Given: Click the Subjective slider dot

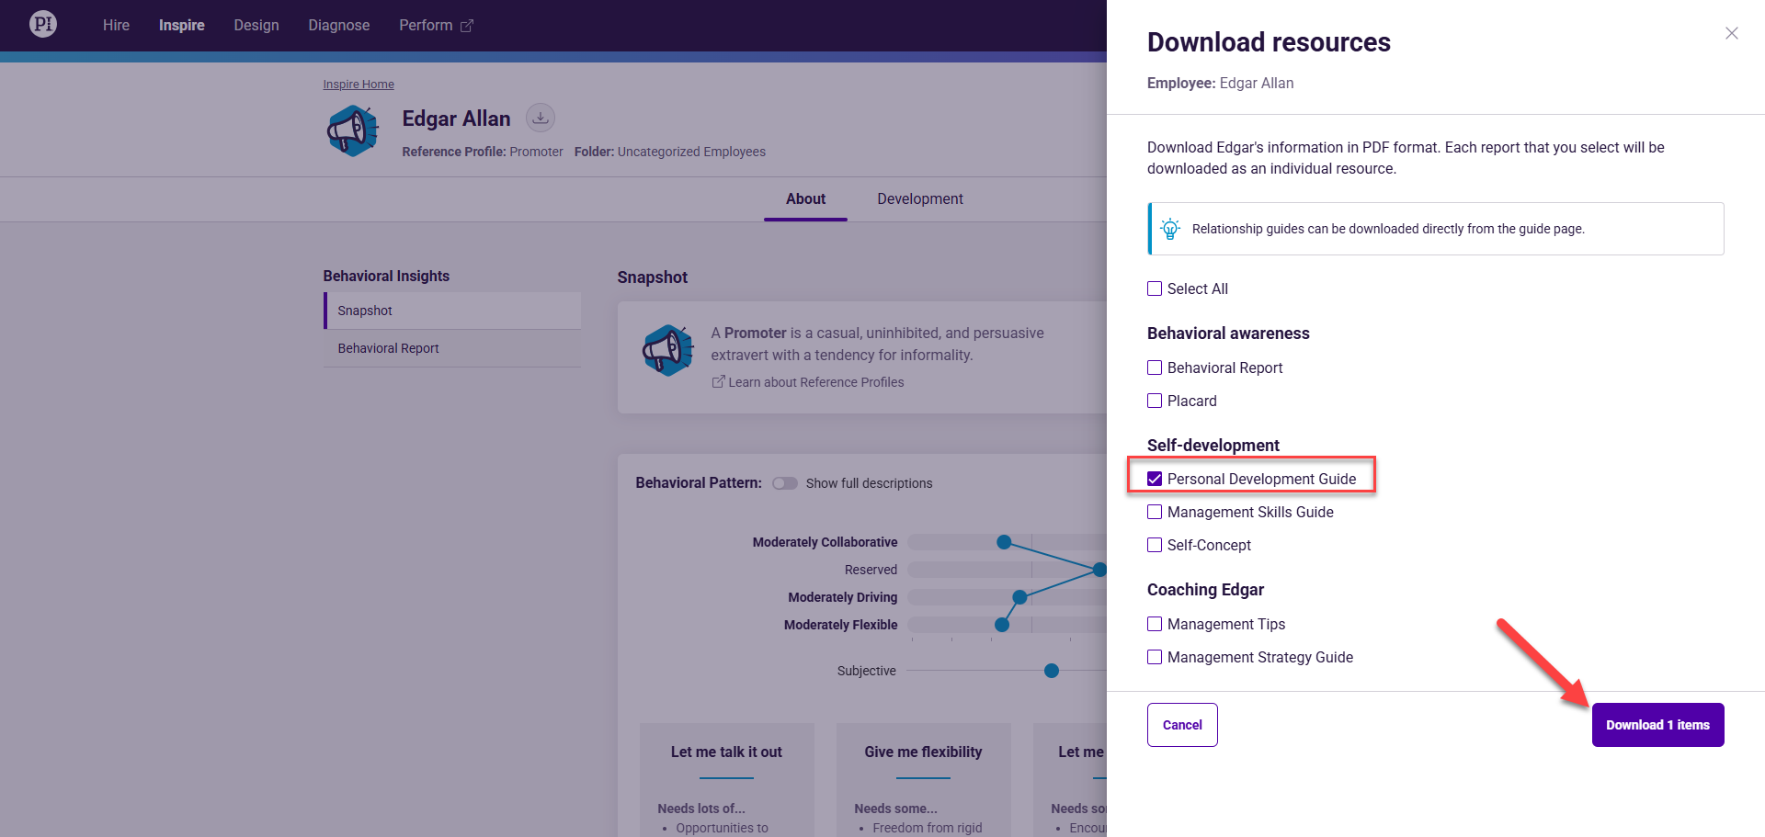Looking at the screenshot, I should 1052,671.
